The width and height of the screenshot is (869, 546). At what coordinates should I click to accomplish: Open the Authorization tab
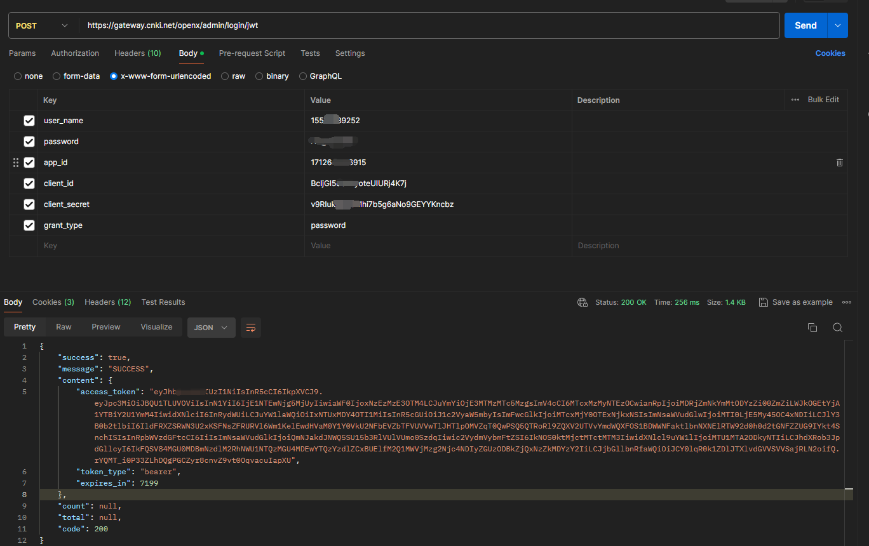point(75,53)
